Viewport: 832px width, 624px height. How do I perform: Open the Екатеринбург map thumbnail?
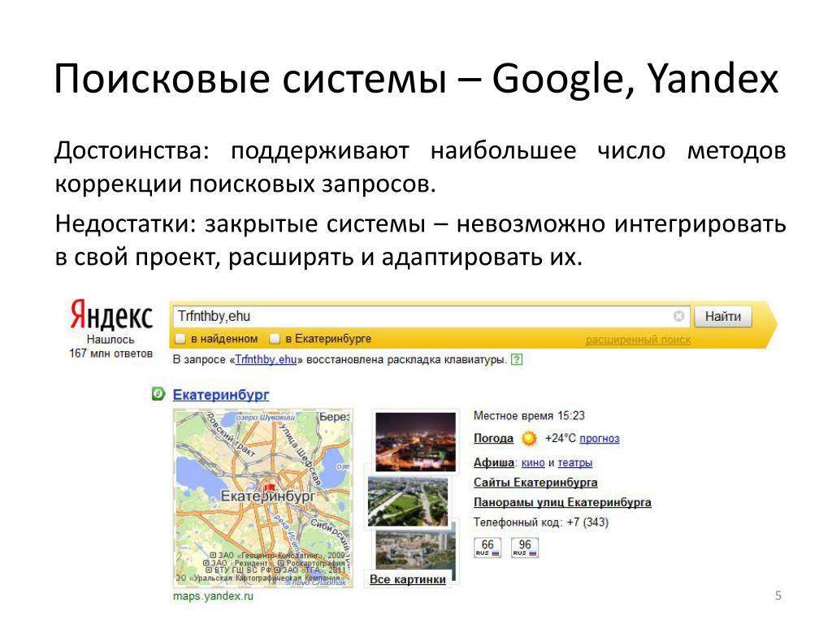click(x=263, y=498)
